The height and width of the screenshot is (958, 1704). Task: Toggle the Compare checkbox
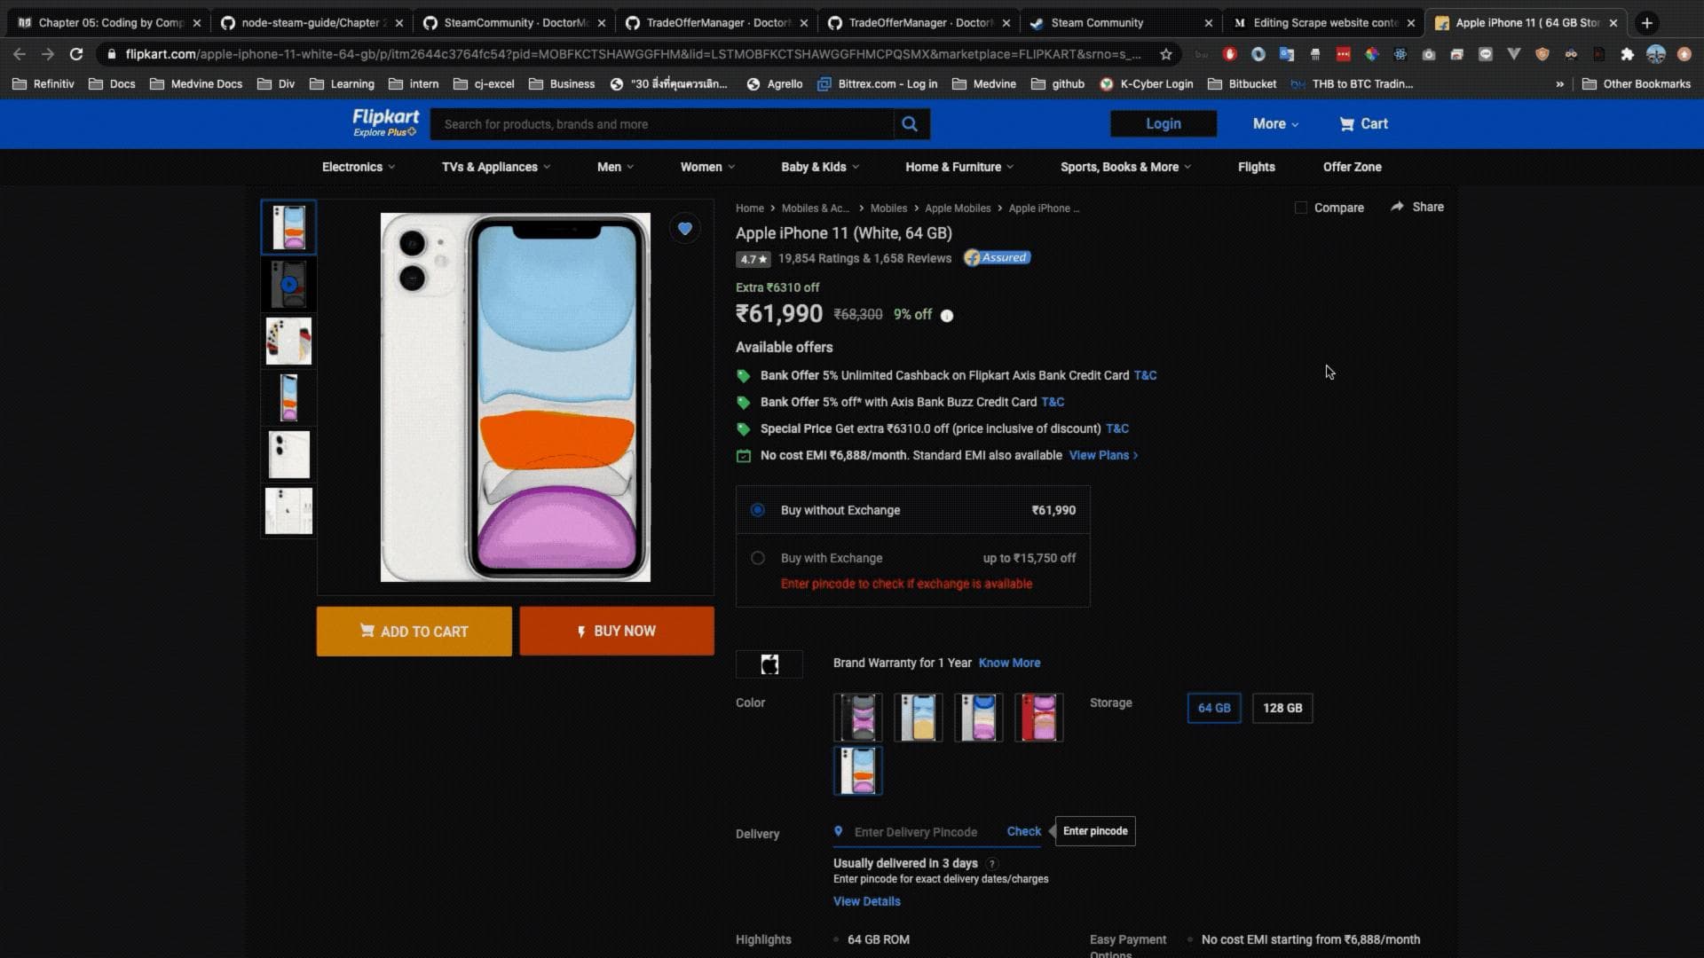tap(1300, 208)
